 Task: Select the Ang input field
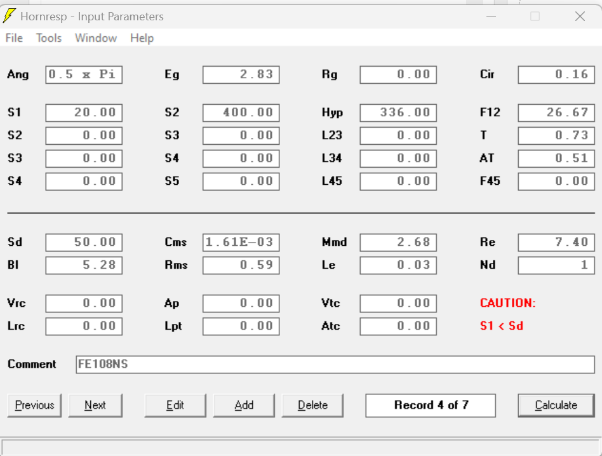point(84,75)
